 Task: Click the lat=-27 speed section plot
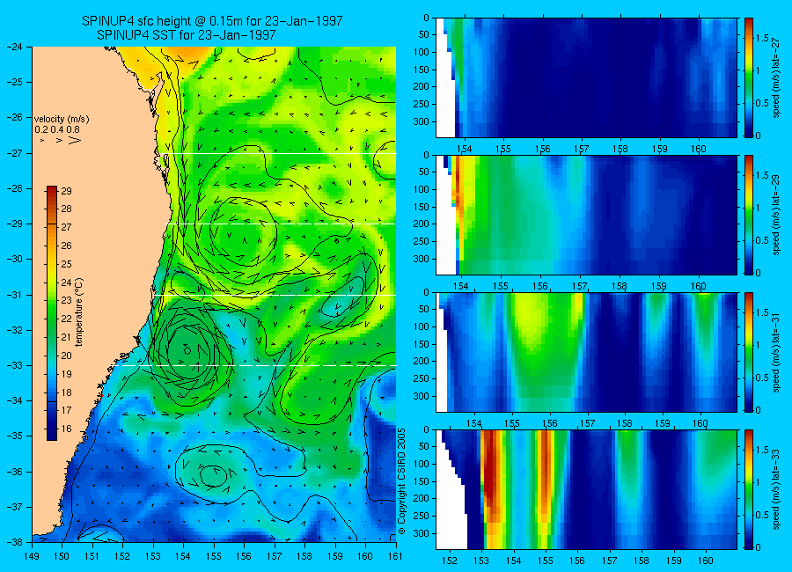point(586,77)
